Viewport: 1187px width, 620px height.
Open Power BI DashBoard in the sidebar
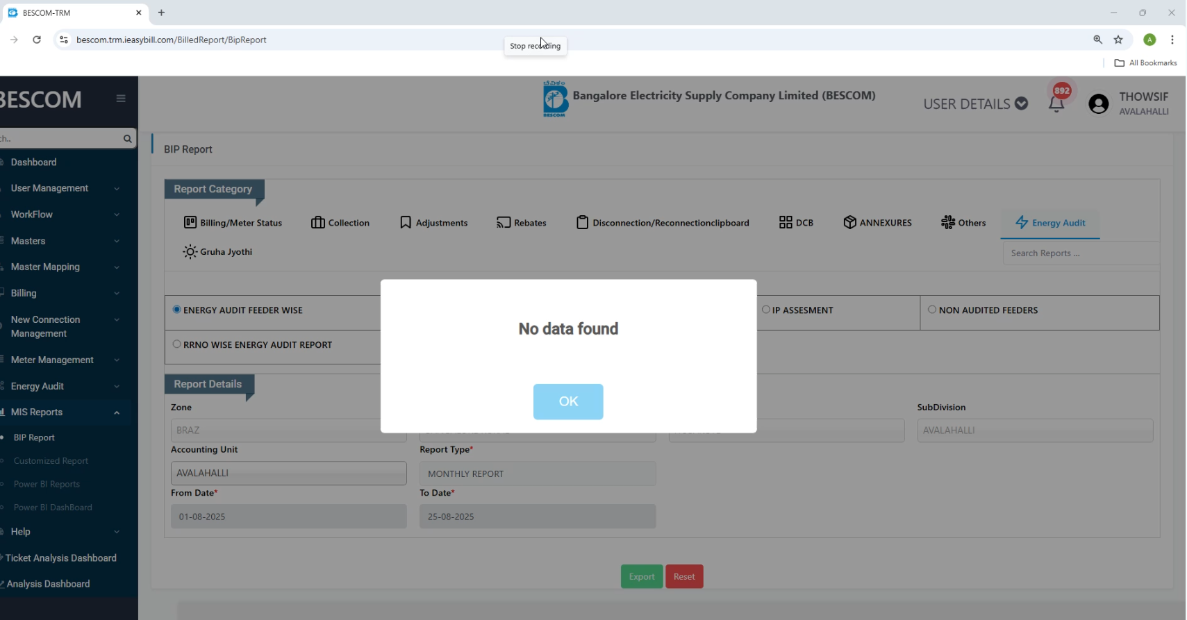pyautogui.click(x=53, y=508)
